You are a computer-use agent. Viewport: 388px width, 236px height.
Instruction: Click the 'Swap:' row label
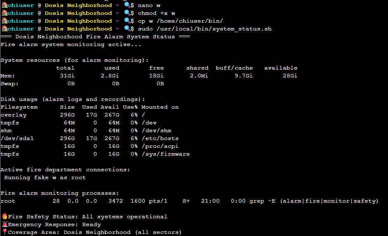(9, 84)
